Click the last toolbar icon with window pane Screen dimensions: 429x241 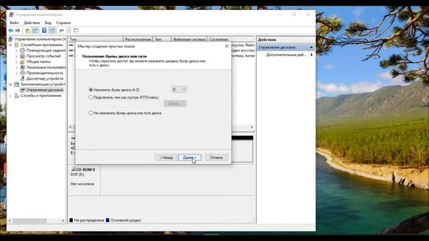click(x=76, y=31)
